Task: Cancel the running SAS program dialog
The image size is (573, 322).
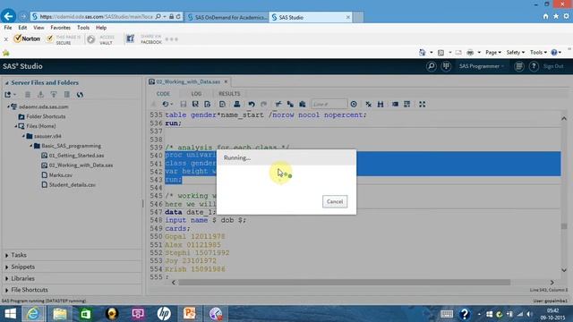Action: point(335,201)
